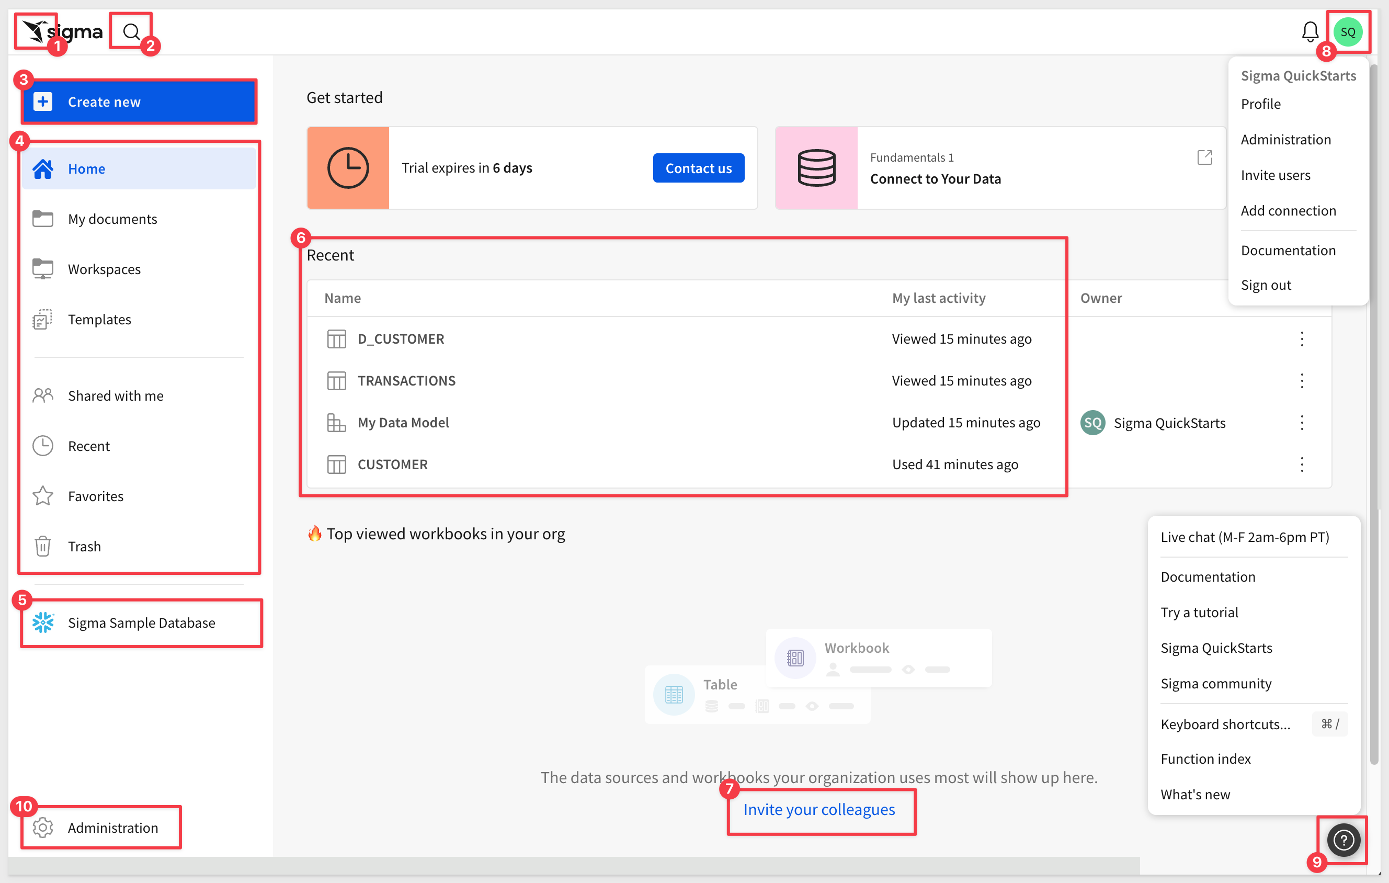Viewport: 1389px width, 883px height.
Task: Click the My documents folder icon
Action: click(x=43, y=219)
